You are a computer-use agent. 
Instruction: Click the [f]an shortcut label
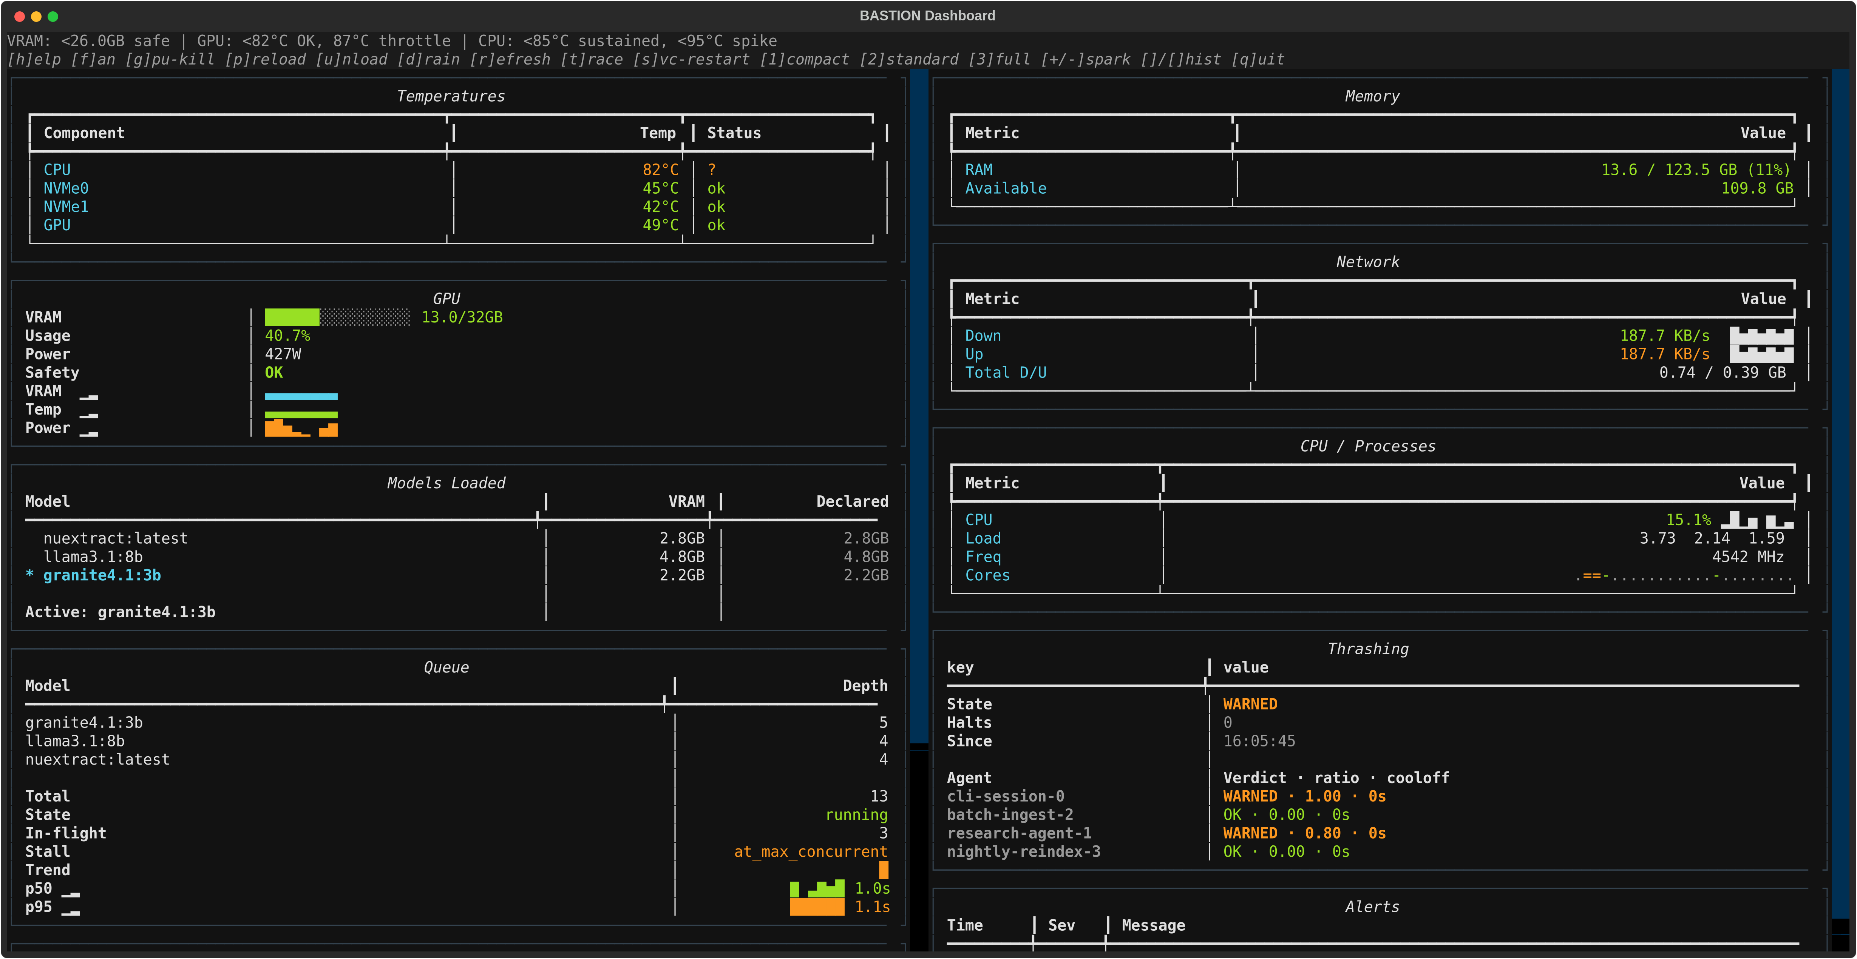(x=93, y=59)
